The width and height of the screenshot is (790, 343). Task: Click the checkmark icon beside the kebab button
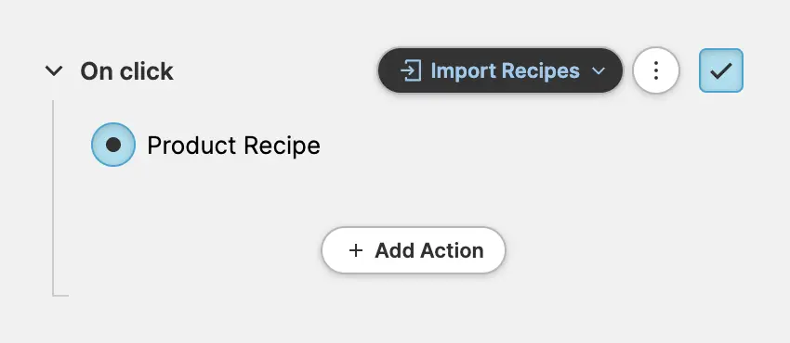721,70
